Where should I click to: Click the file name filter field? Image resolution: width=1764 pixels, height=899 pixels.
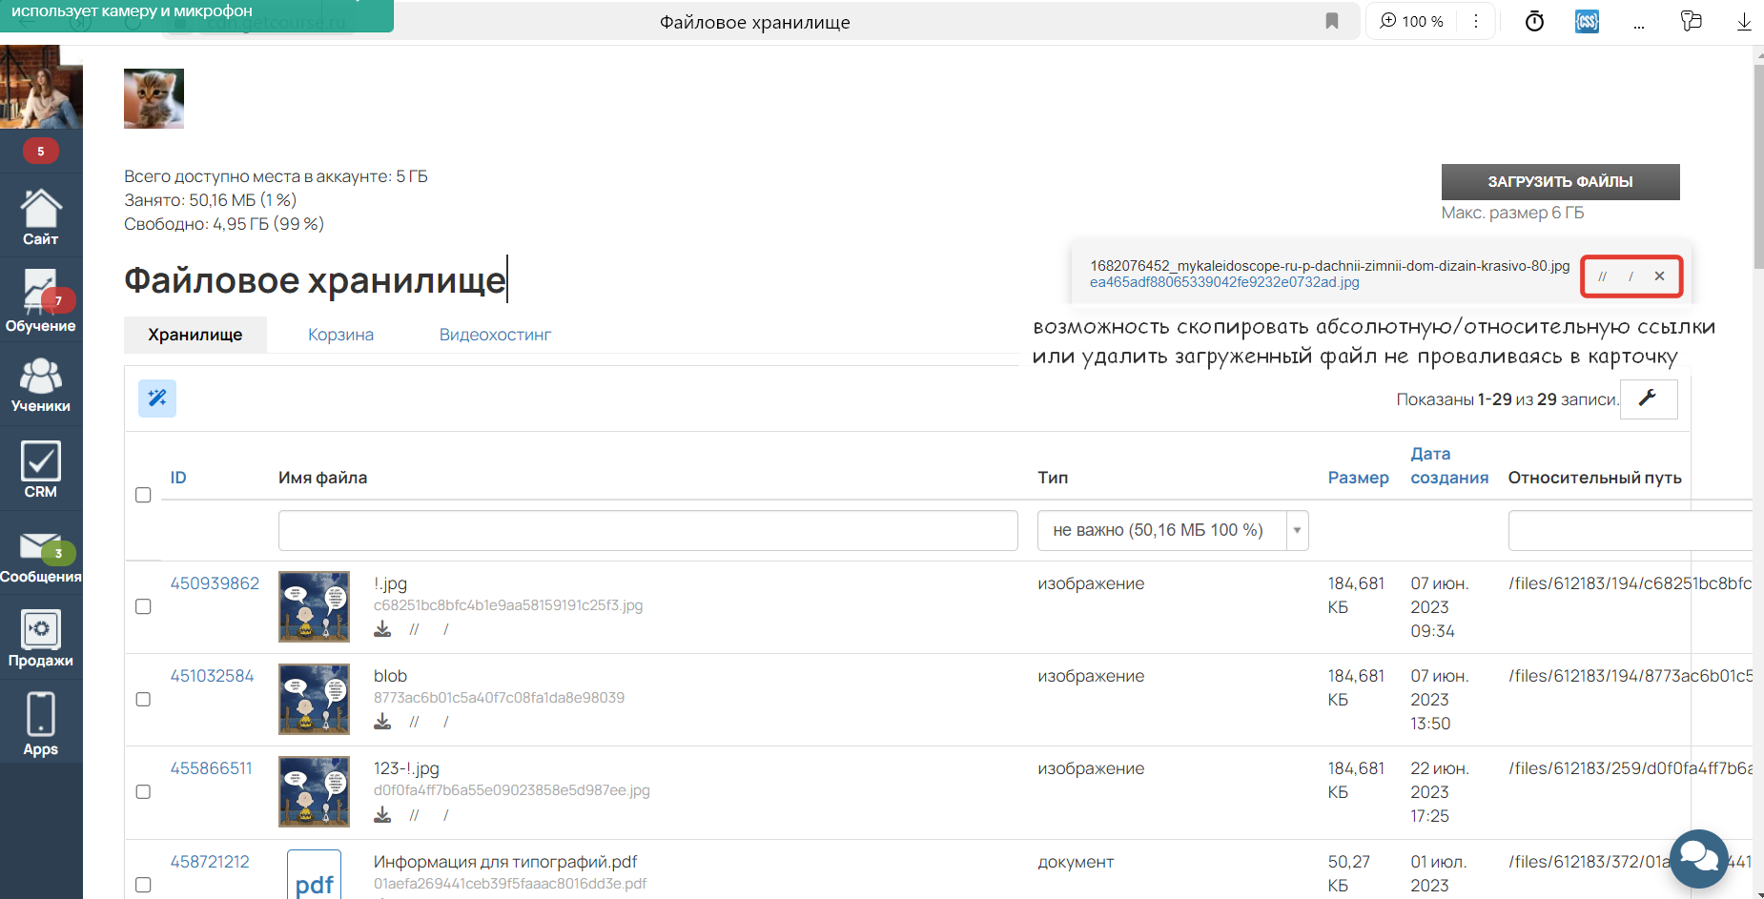[647, 530]
